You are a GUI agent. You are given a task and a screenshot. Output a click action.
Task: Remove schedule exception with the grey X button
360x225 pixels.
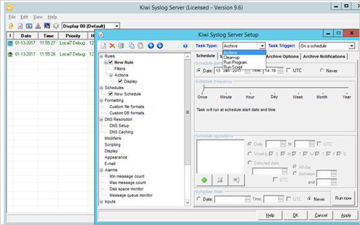220,180
